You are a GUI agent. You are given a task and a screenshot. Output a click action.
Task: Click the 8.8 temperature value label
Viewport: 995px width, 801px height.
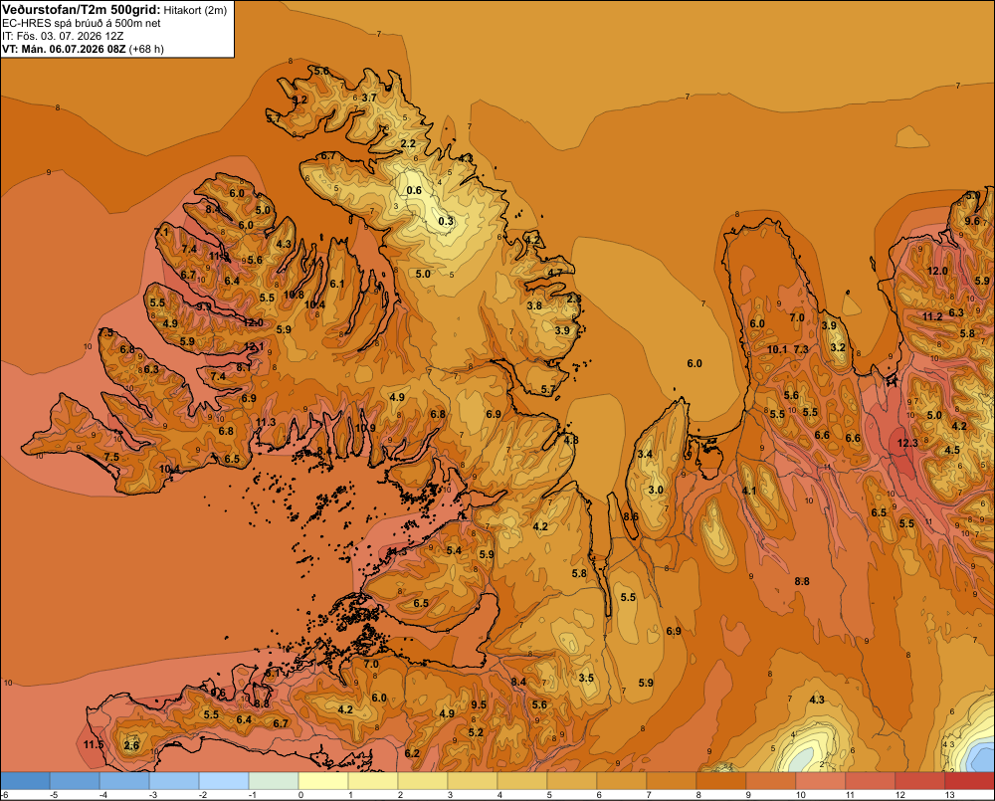pos(802,581)
